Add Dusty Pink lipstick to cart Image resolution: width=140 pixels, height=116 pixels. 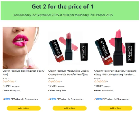69,108
